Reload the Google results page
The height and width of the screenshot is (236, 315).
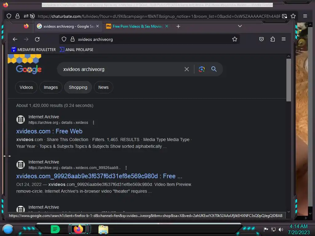pos(37,39)
